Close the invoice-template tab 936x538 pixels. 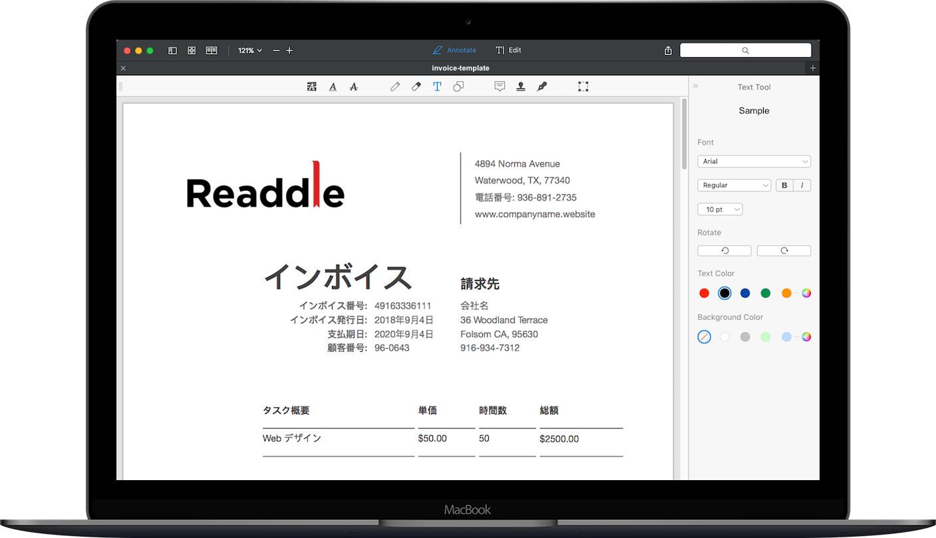pyautogui.click(x=123, y=68)
